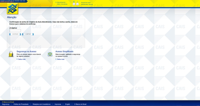Go to Imprensa in the footer

[58, 104]
